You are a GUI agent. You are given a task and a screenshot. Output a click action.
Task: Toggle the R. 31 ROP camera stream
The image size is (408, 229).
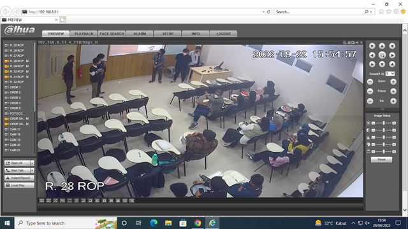[17, 77]
